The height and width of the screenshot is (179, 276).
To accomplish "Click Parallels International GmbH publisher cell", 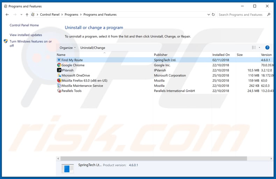I will click(174, 91).
